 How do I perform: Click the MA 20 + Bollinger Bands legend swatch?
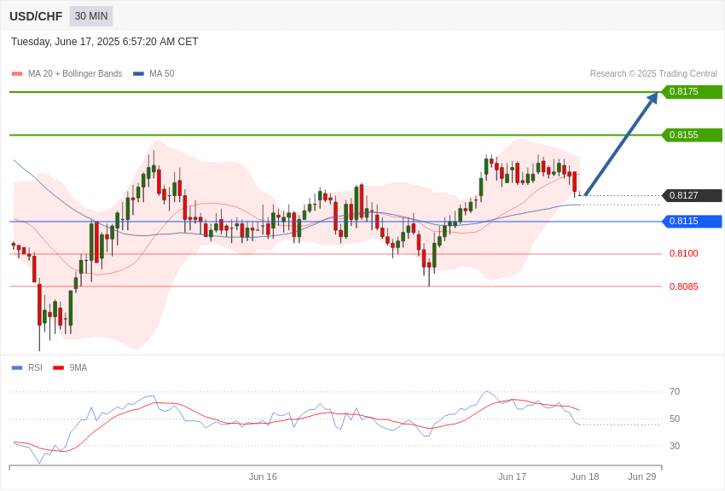tap(17, 73)
